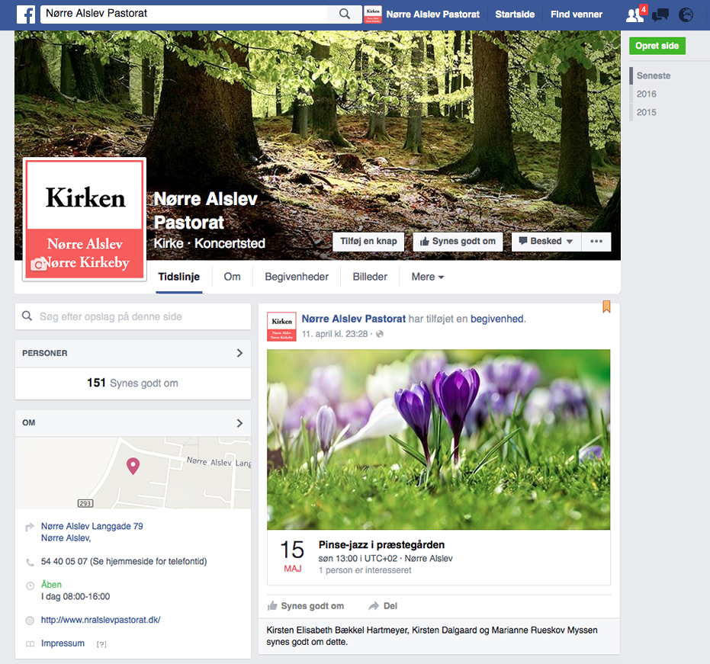Jump to 2015 in the timeline navigator
710x664 pixels.
(646, 112)
